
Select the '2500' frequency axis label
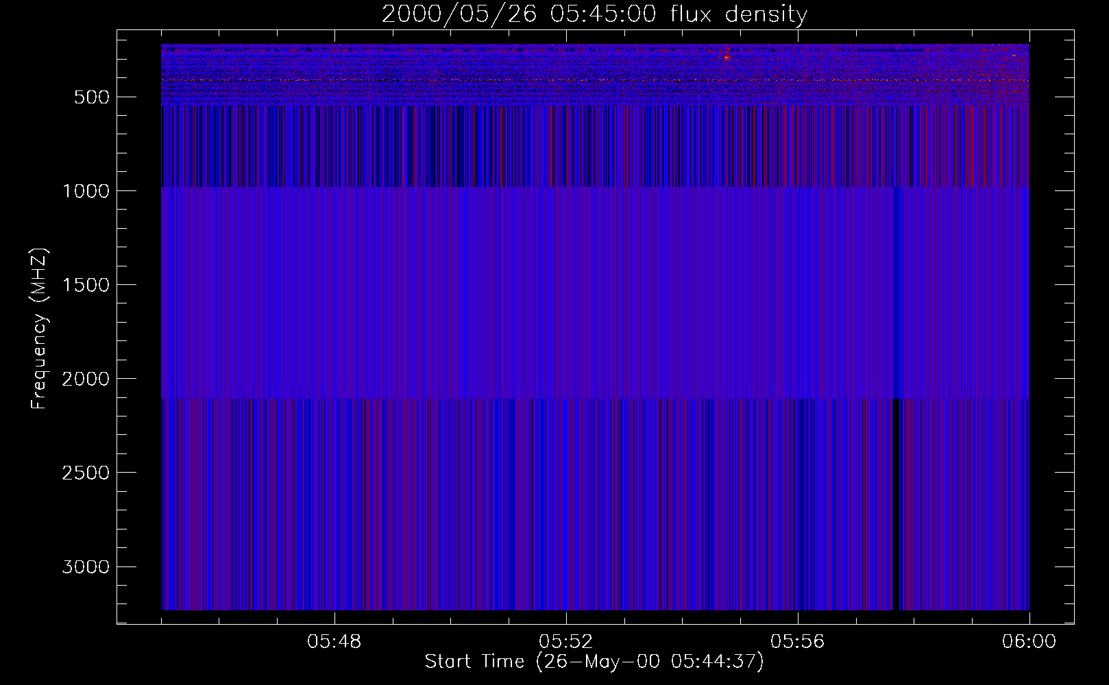coord(86,473)
